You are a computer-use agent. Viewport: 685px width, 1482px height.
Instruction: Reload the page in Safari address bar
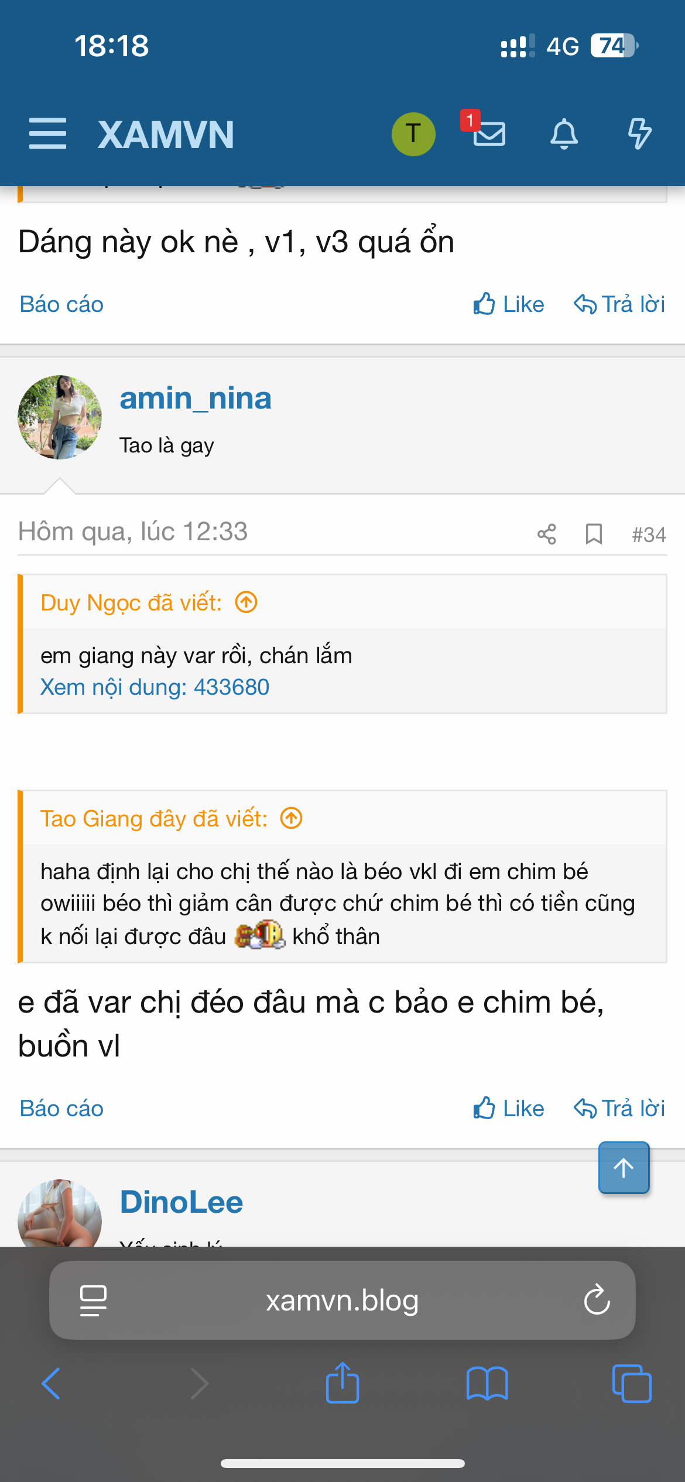597,1300
